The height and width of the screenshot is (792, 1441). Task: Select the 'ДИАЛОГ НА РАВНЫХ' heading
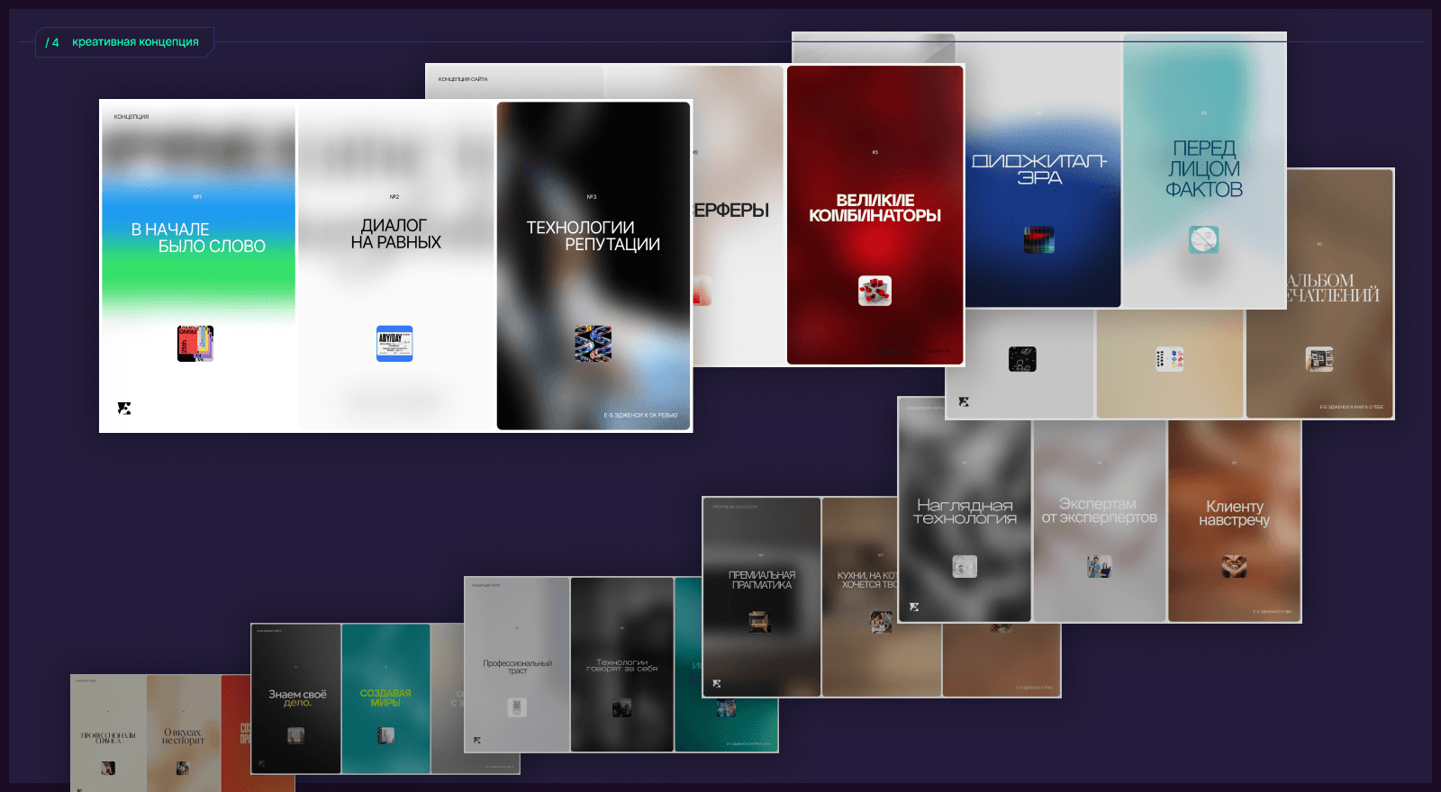click(x=395, y=234)
